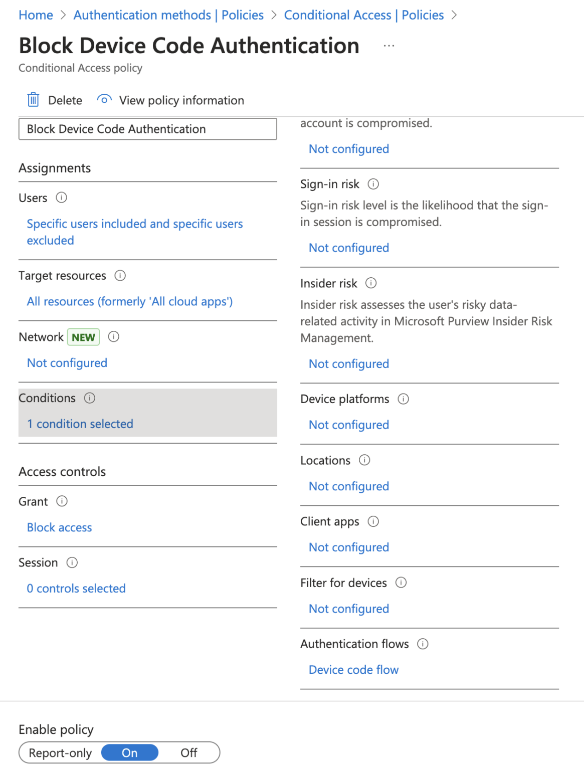The height and width of the screenshot is (770, 584).
Task: Open the Block access grant setting
Action: [x=59, y=527]
